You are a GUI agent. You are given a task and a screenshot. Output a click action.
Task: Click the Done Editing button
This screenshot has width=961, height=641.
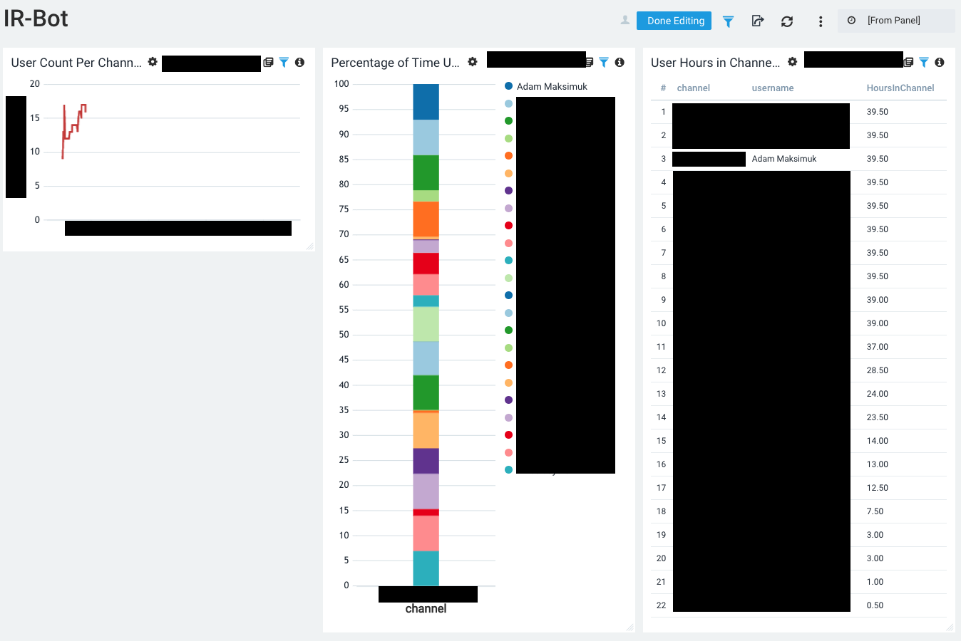pyautogui.click(x=674, y=21)
